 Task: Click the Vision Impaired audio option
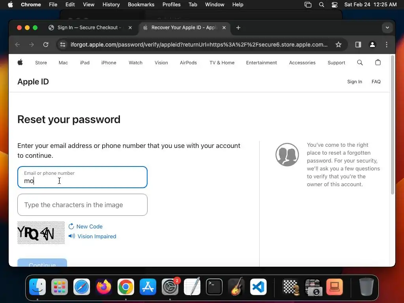[x=92, y=236]
